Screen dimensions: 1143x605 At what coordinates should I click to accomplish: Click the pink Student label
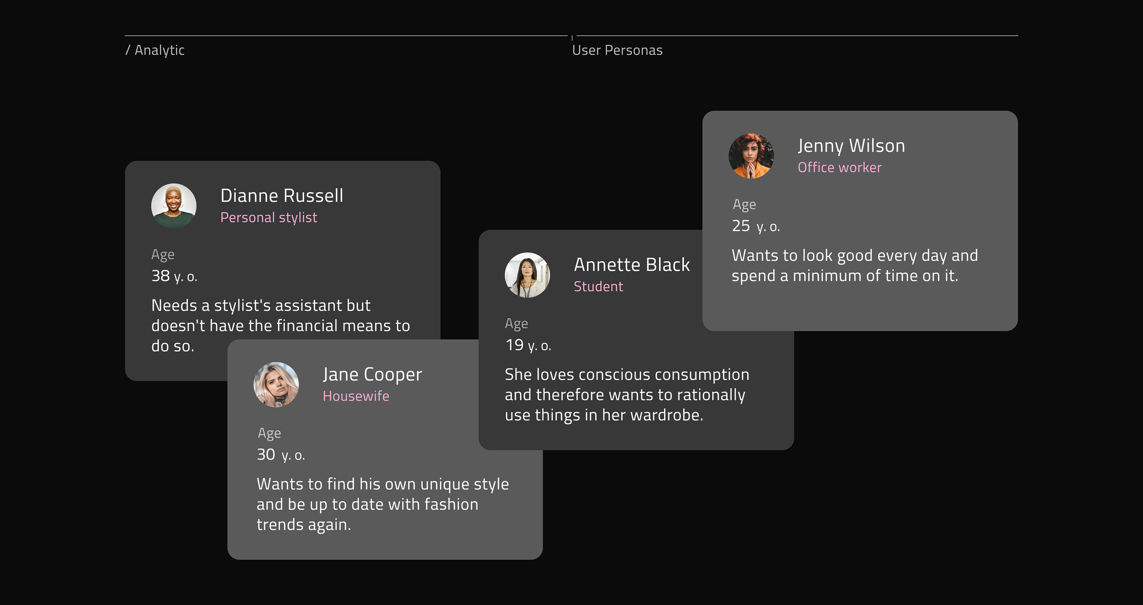pyautogui.click(x=598, y=287)
